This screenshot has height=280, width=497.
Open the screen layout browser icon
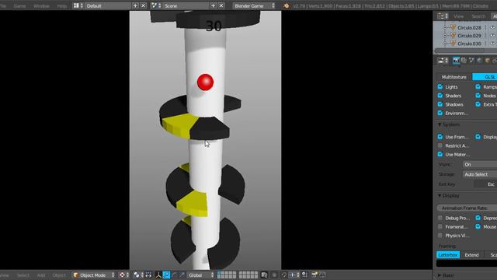[78, 5]
